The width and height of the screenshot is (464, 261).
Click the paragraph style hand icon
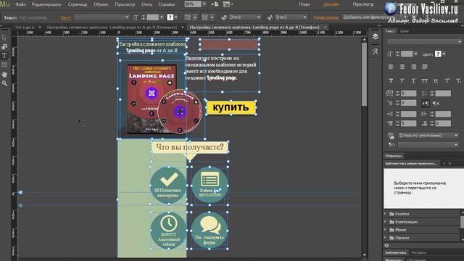[391, 136]
